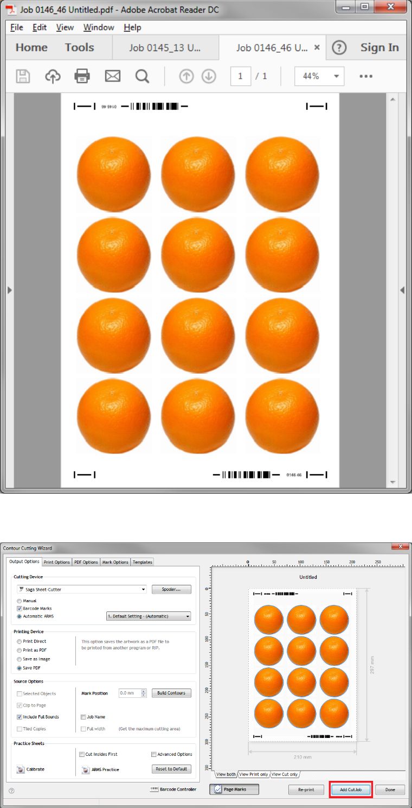Toggle the Include Full Bounds checkbox
Viewport: 412px width, 808px height.
[20, 717]
